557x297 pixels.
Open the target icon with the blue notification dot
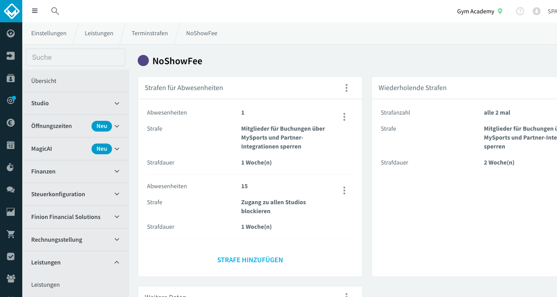click(x=11, y=100)
